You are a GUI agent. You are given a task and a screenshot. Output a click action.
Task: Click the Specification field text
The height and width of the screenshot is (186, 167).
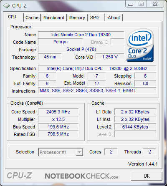point(97,68)
